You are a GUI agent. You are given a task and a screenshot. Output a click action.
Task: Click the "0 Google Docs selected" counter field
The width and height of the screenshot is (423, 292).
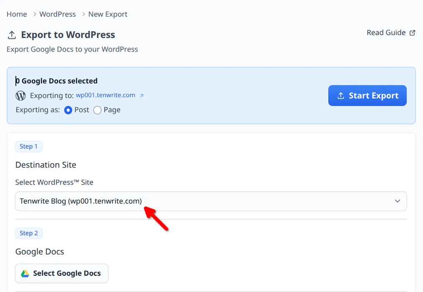pos(56,81)
